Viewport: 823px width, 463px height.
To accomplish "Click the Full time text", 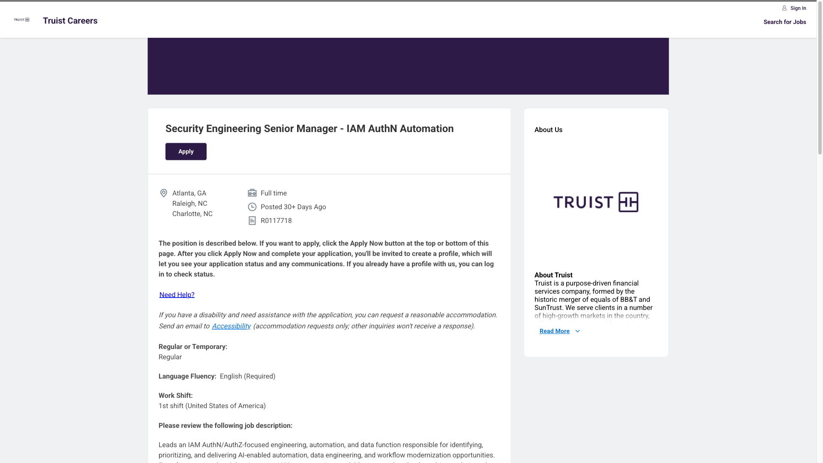I will coord(273,193).
